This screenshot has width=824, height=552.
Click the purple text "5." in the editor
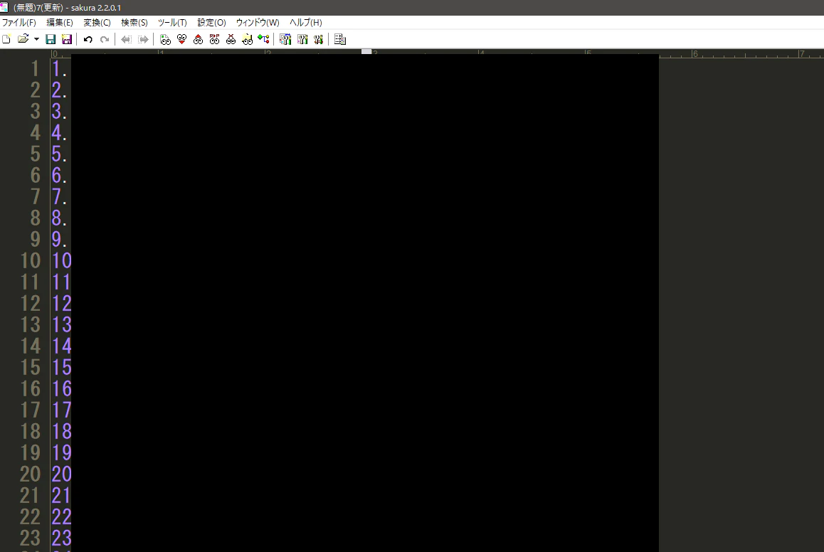[x=59, y=154]
